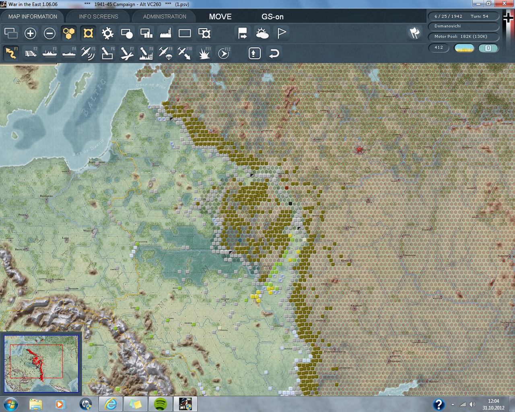Select F1 move mode arrow
This screenshot has height=412, width=515.
click(11, 53)
